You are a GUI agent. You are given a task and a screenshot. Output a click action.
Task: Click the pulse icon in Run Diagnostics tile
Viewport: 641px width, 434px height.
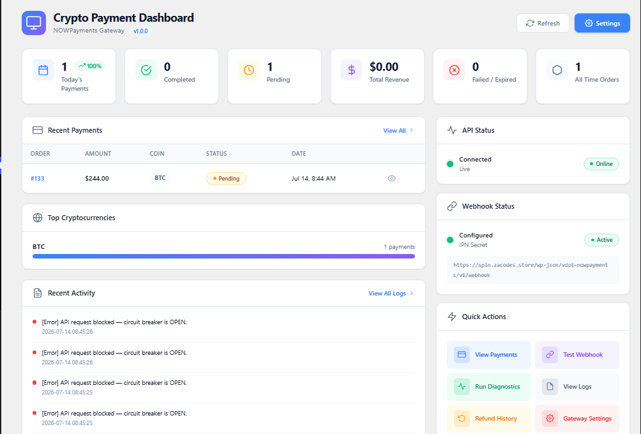click(x=462, y=387)
